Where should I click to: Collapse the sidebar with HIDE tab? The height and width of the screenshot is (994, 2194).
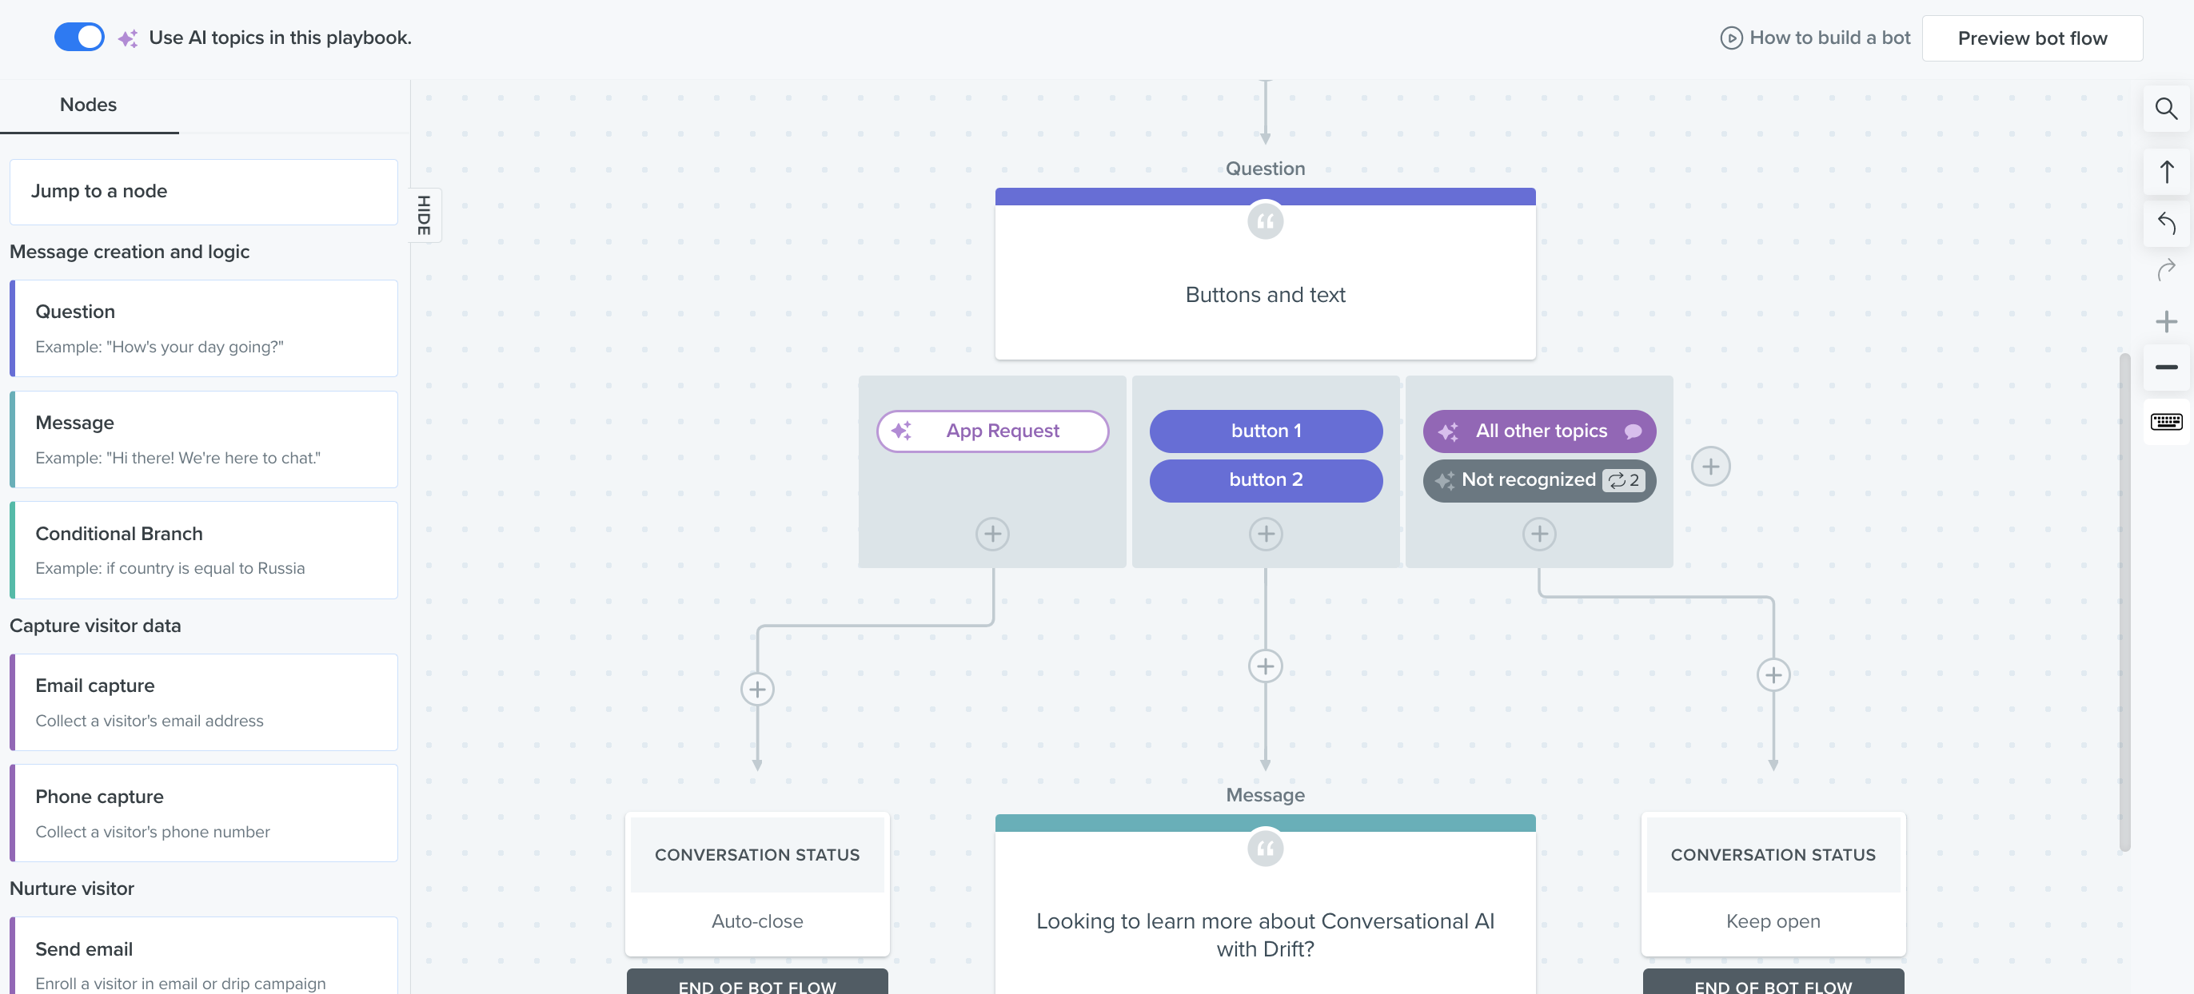point(424,215)
